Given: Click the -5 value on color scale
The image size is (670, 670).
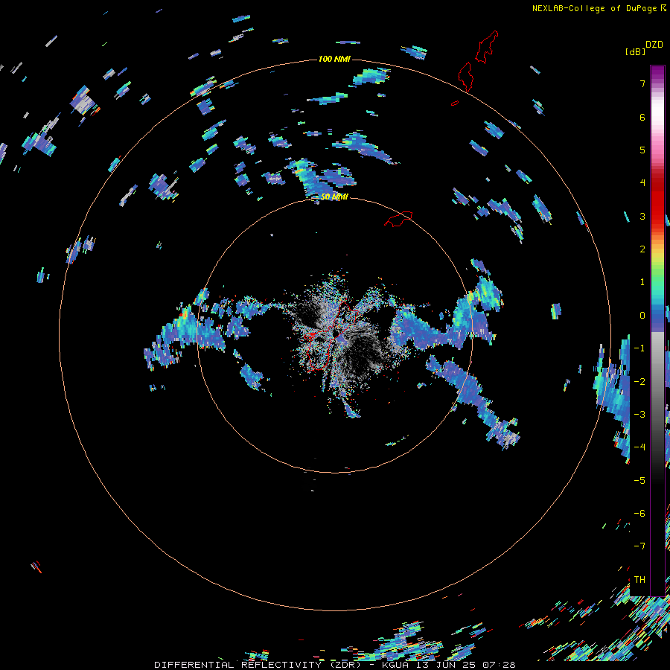Looking at the screenshot, I should [639, 481].
